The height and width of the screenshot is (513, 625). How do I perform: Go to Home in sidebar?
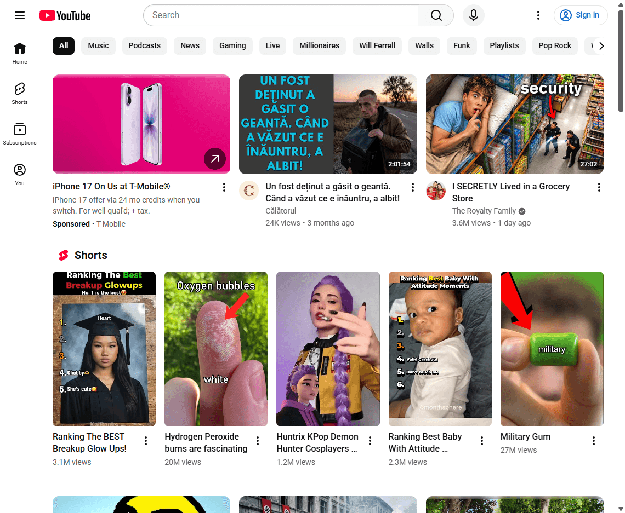click(20, 53)
